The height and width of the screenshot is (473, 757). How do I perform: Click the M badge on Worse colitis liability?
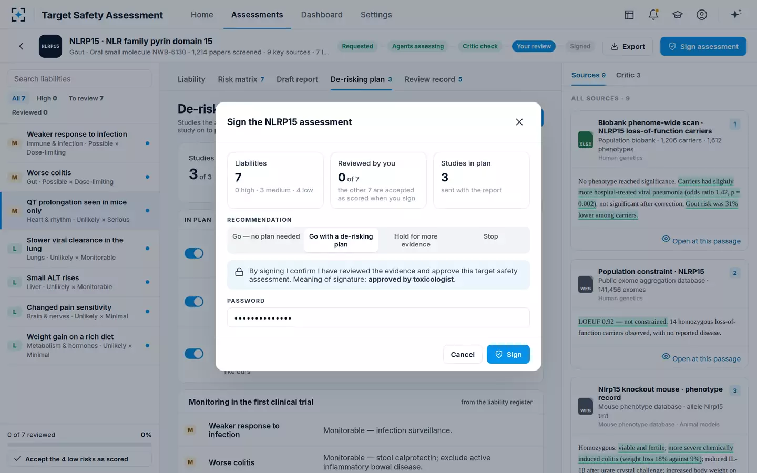pos(15,177)
